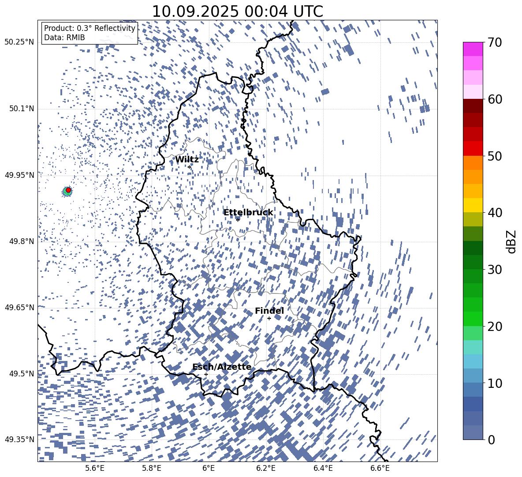Click the 10 tick label on colorbar
This screenshot has width=522, height=477.
(x=495, y=383)
